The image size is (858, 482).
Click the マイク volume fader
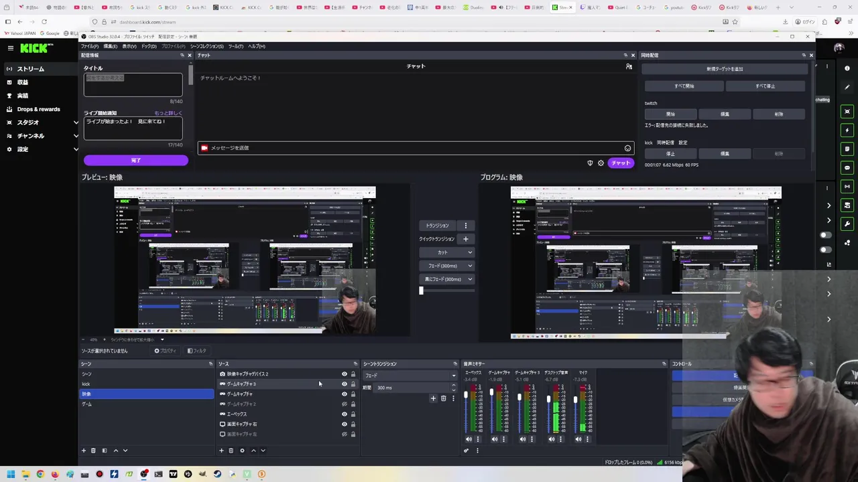point(575,400)
